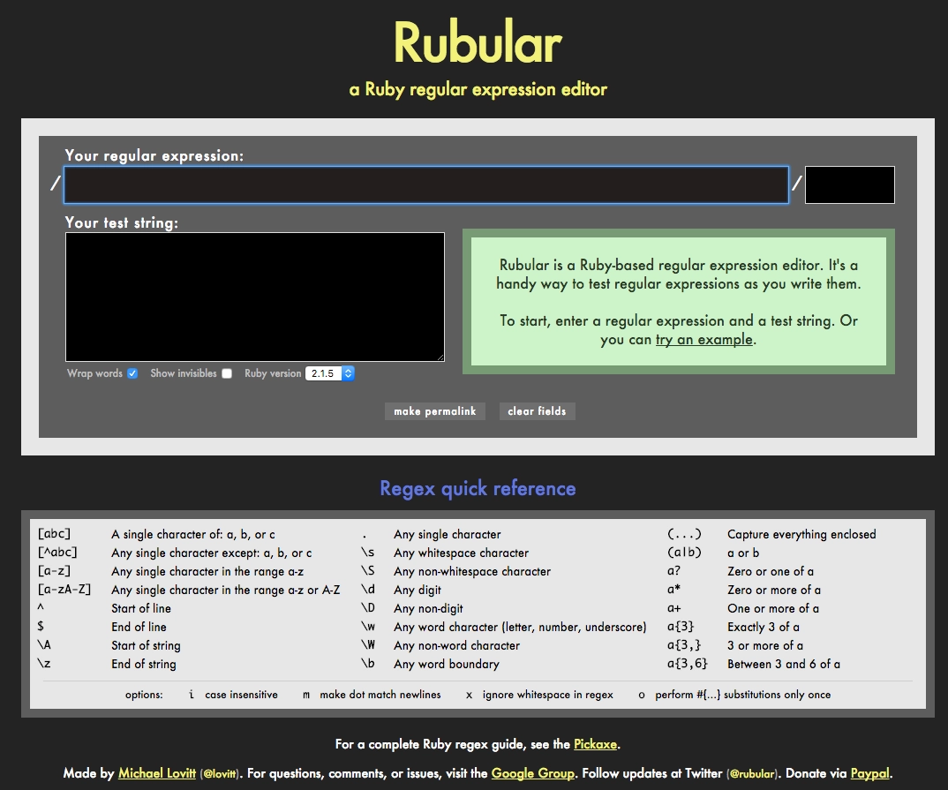Click the 'Show invisibles' label text

[x=184, y=373]
